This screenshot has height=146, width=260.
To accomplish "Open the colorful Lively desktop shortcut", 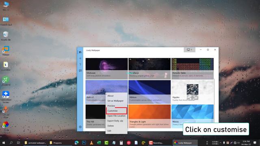I will [6, 127].
